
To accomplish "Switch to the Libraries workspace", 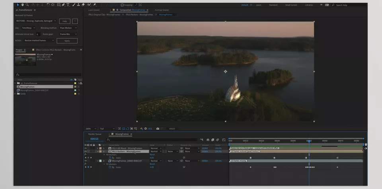I will (309, 5).
